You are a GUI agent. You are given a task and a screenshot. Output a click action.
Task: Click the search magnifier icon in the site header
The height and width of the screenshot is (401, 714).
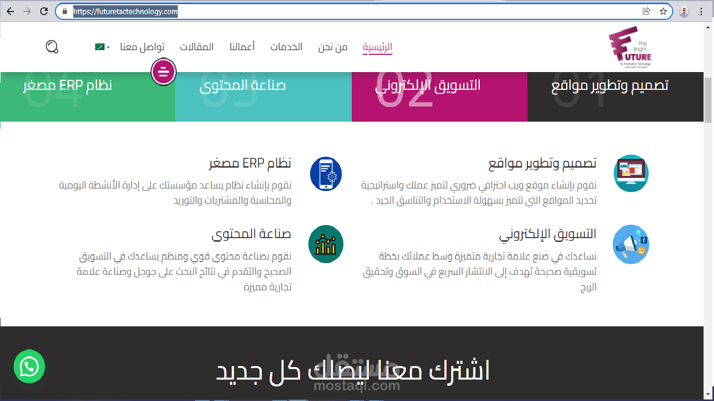click(52, 47)
